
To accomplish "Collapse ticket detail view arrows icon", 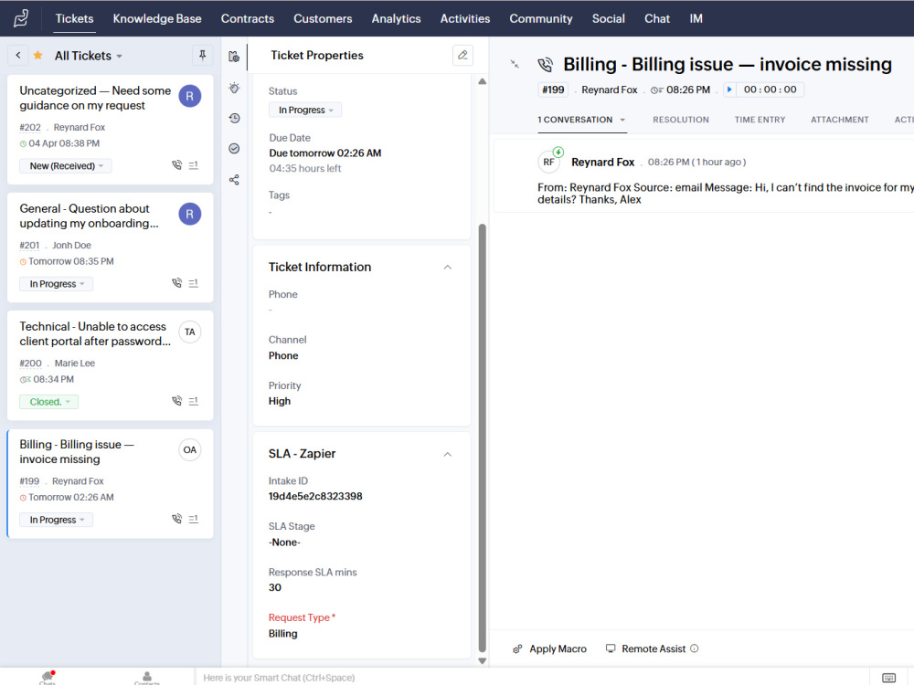I will 515,64.
